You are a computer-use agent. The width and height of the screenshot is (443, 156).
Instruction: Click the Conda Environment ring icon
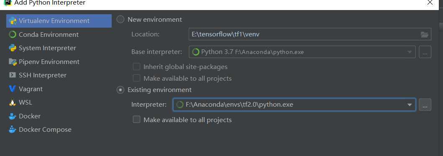(13, 34)
